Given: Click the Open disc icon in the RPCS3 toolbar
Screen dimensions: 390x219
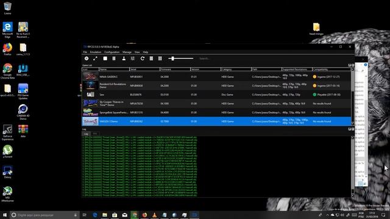Looking at the screenshot, I should (x=87, y=58).
